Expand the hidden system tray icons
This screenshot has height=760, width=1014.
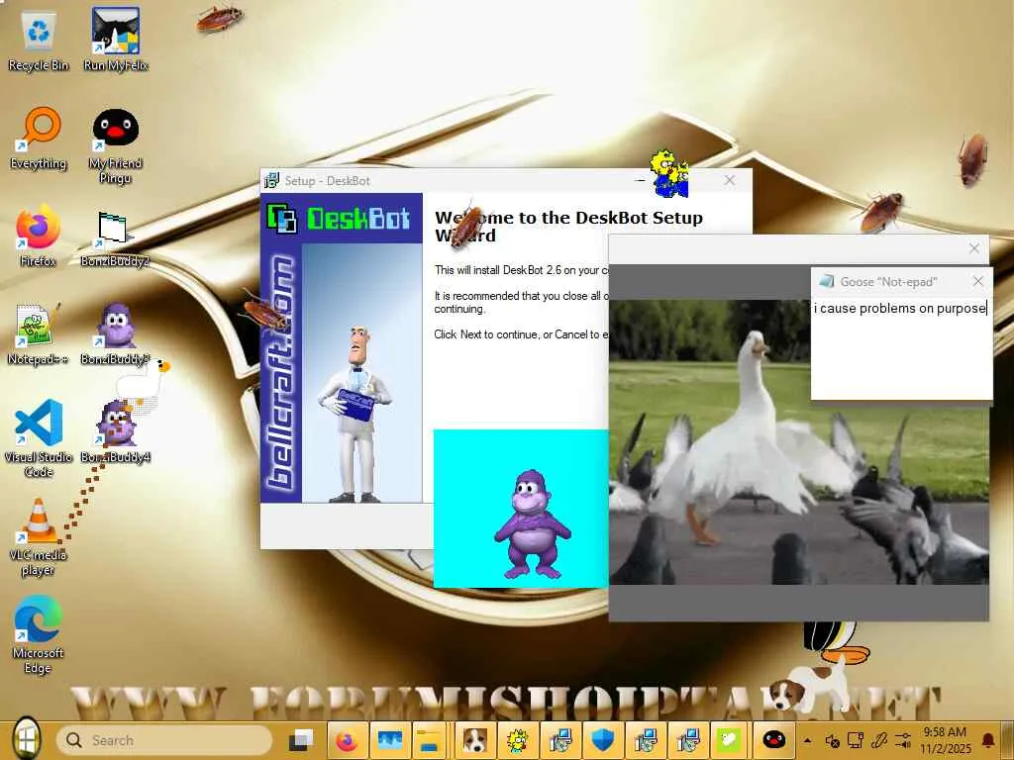[807, 740]
